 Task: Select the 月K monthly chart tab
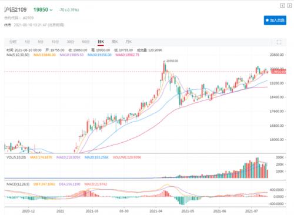129,42
